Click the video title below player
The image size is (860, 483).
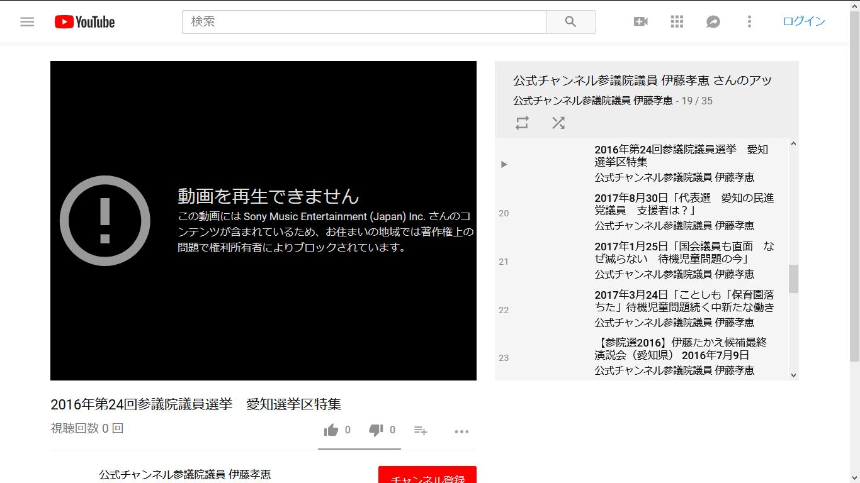coord(196,404)
